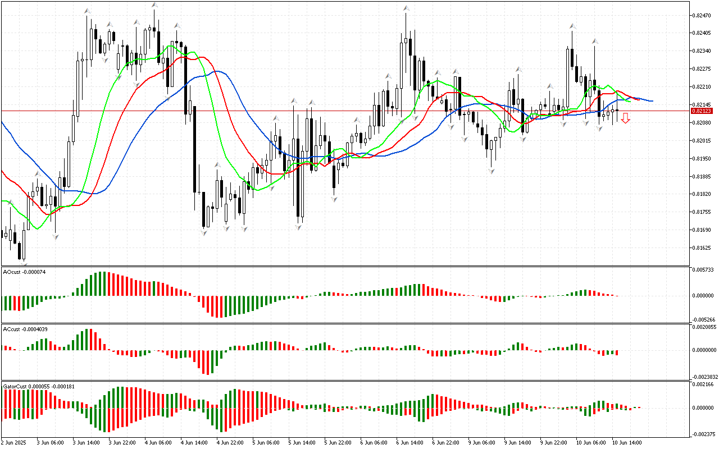
Task: Click the red down-arrow sell signal
Action: click(625, 118)
